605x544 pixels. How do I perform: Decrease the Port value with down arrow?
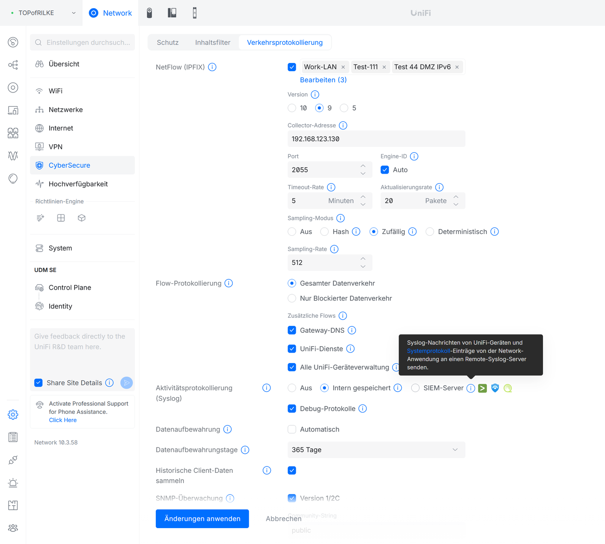363,174
